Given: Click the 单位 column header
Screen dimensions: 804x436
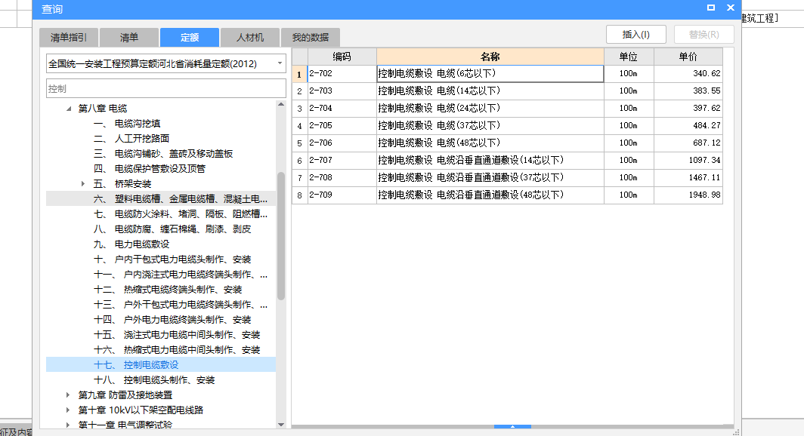Looking at the screenshot, I should (x=629, y=57).
